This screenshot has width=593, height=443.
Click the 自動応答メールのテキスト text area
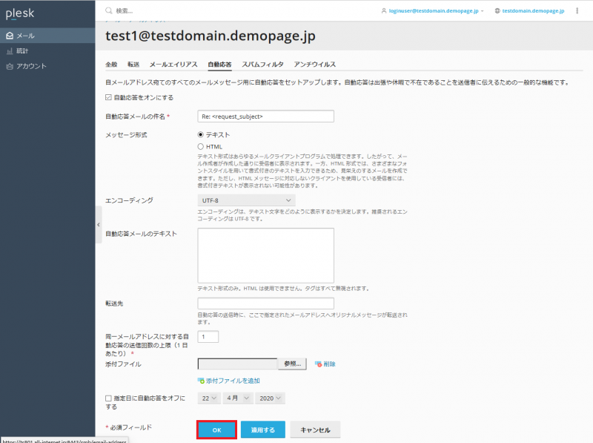[265, 255]
